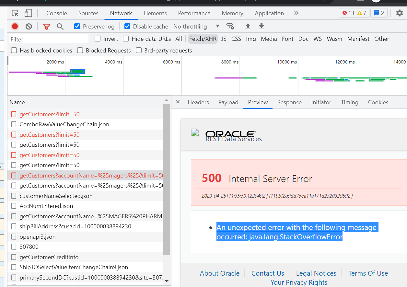The height and width of the screenshot is (287, 407).
Task: Toggle device toolbar mode
Action: 28,13
